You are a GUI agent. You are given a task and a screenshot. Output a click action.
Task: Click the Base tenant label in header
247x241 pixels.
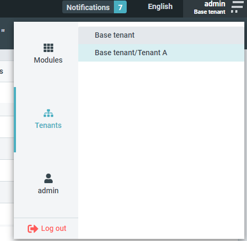pyautogui.click(x=210, y=12)
